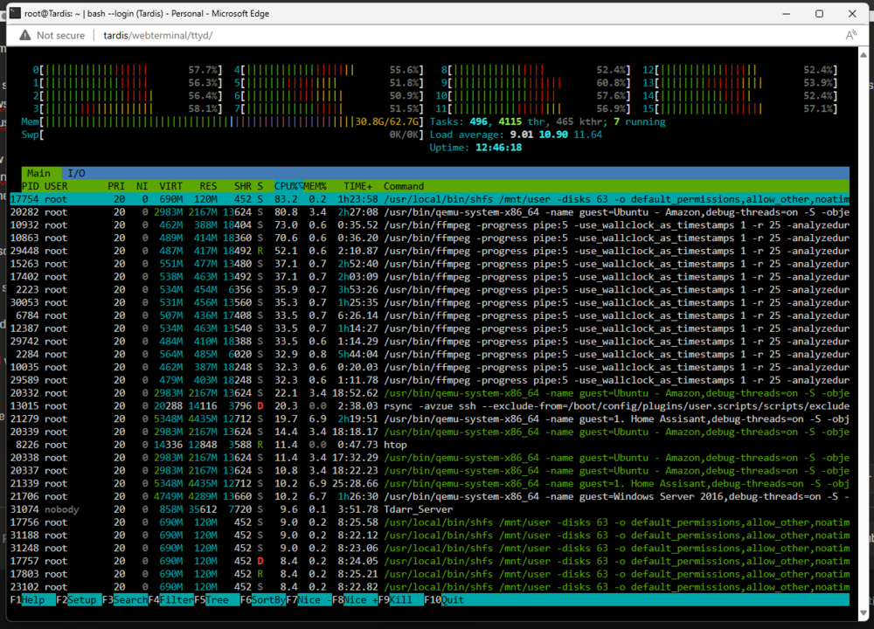
Task: Sort by the PID column header
Action: click(x=30, y=186)
